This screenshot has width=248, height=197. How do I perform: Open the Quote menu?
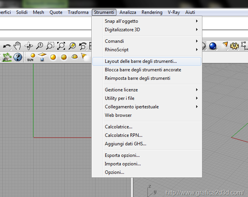[56, 12]
